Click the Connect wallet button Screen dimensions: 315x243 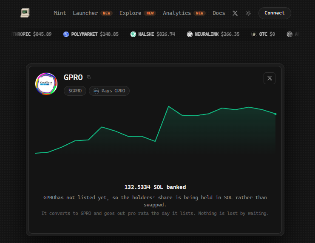275,13
